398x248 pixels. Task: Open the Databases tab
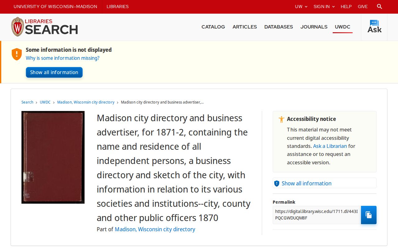(279, 27)
